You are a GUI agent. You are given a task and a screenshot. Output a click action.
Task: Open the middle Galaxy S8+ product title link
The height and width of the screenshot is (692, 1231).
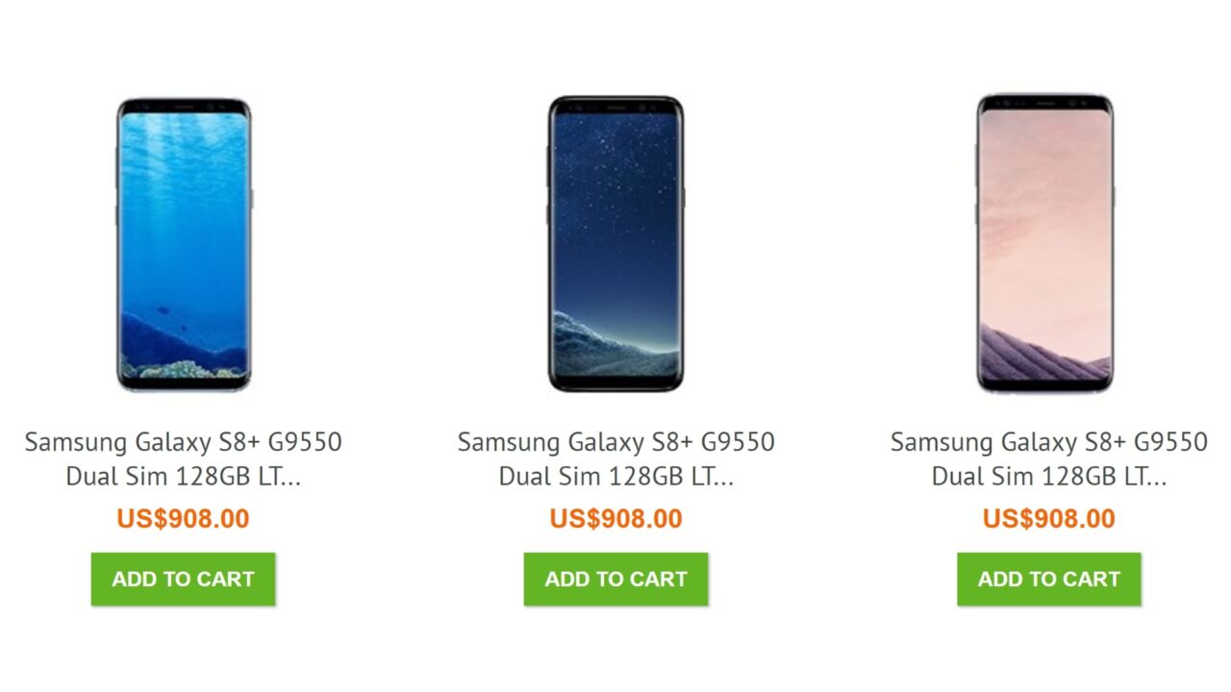[x=615, y=458]
